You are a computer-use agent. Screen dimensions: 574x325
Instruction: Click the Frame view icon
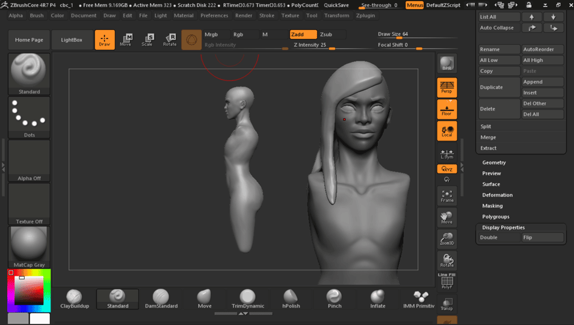point(446,196)
